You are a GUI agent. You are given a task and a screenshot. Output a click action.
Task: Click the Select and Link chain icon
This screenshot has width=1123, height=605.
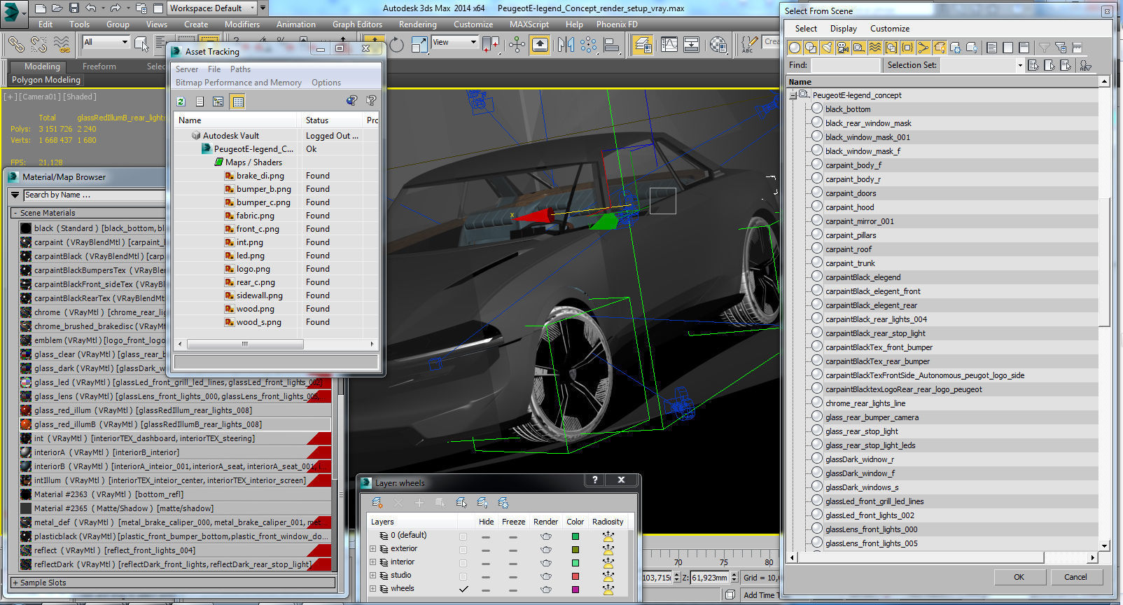click(x=15, y=45)
